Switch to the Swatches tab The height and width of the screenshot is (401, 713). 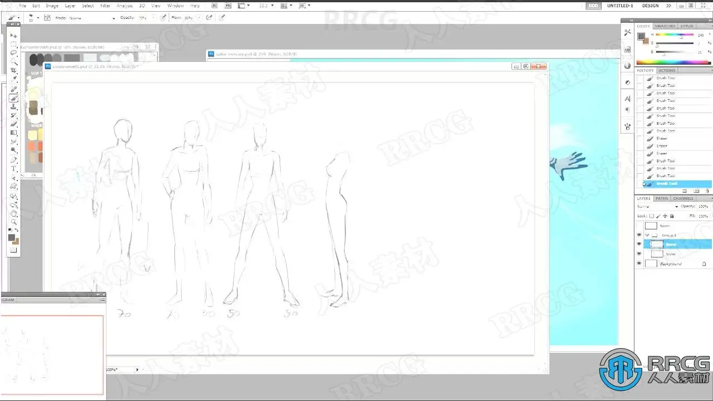click(665, 26)
